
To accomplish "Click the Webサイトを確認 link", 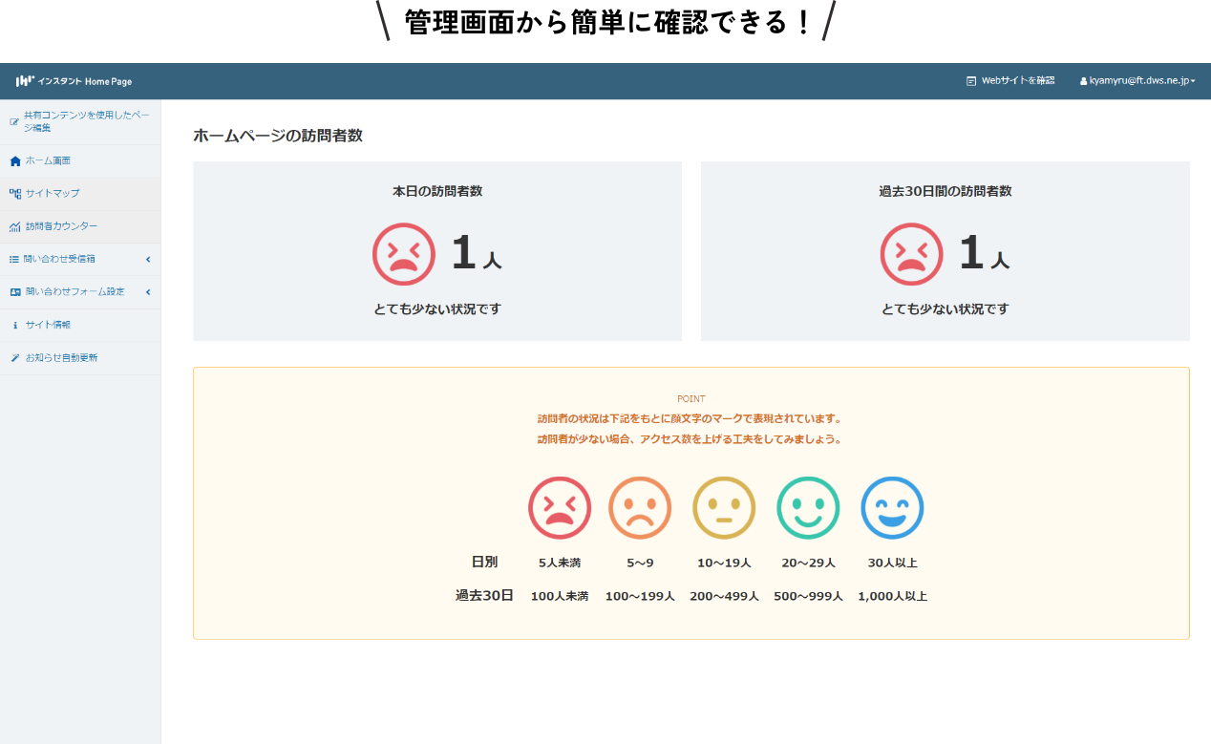I will tap(1010, 81).
